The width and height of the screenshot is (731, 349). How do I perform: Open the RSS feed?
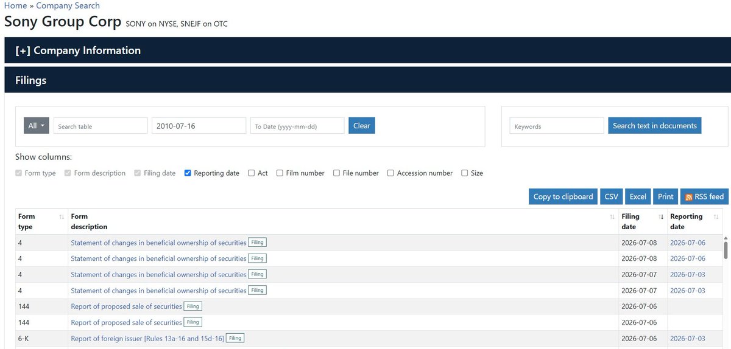pos(704,196)
